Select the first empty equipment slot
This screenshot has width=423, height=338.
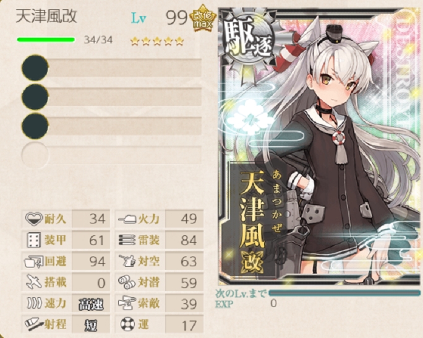111,67
